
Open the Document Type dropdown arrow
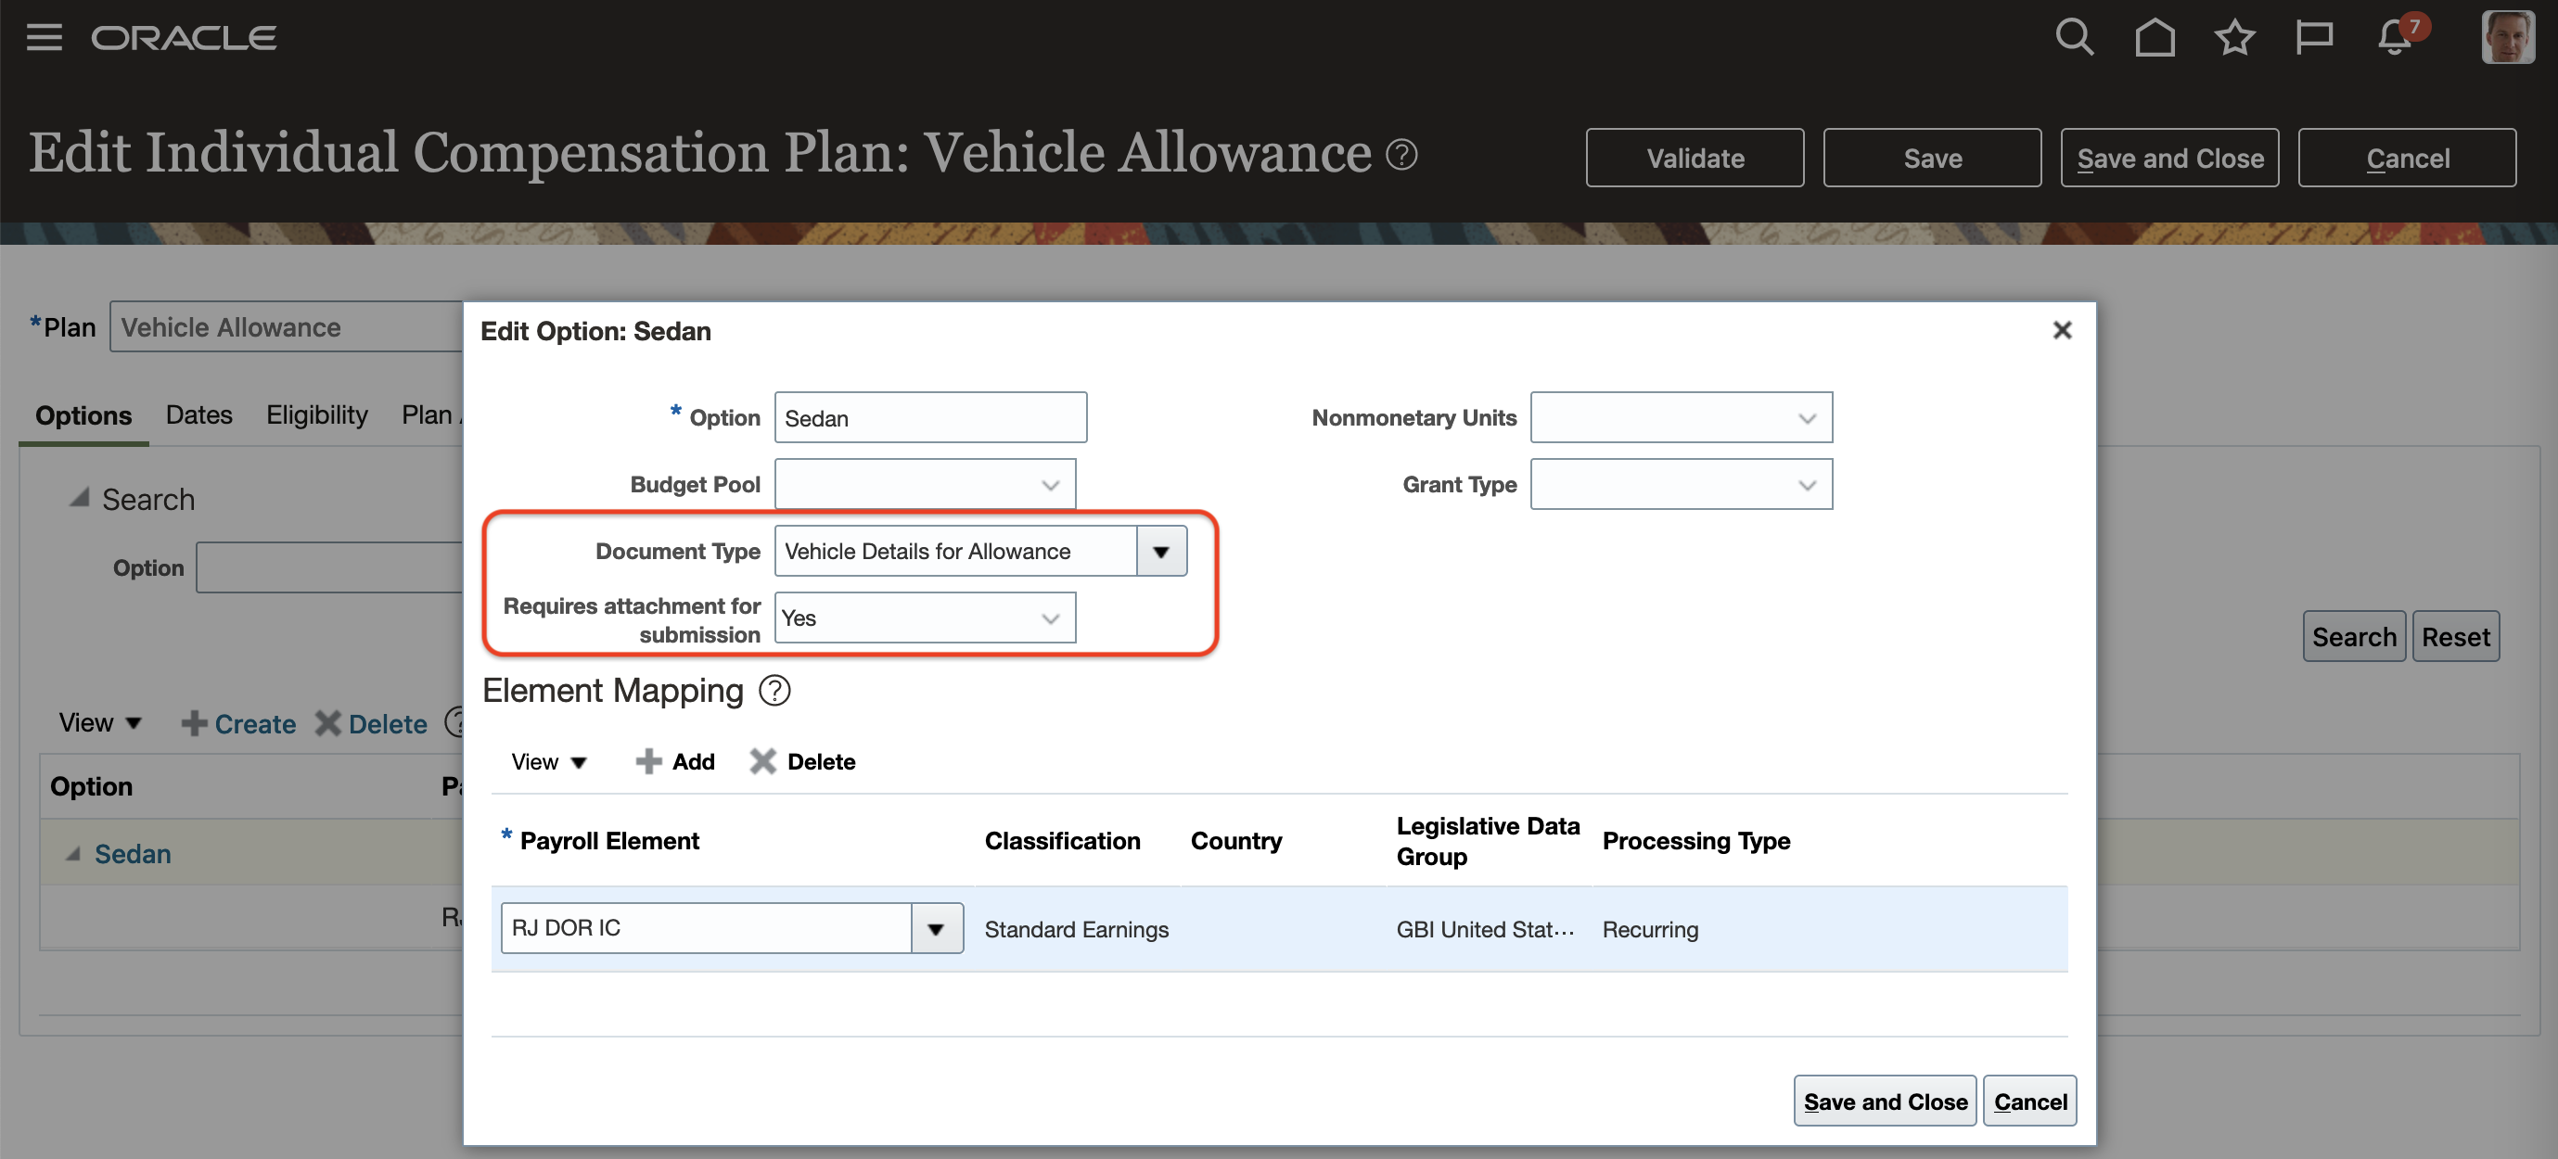point(1161,552)
